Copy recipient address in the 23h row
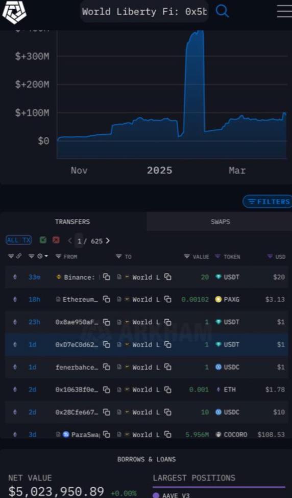Viewport: 292px width, 498px height. click(x=167, y=322)
